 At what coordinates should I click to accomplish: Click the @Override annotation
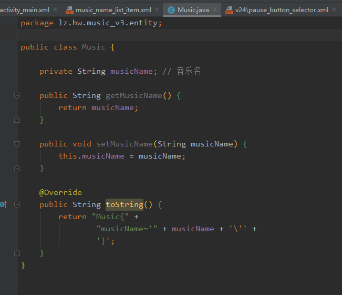[60, 192]
